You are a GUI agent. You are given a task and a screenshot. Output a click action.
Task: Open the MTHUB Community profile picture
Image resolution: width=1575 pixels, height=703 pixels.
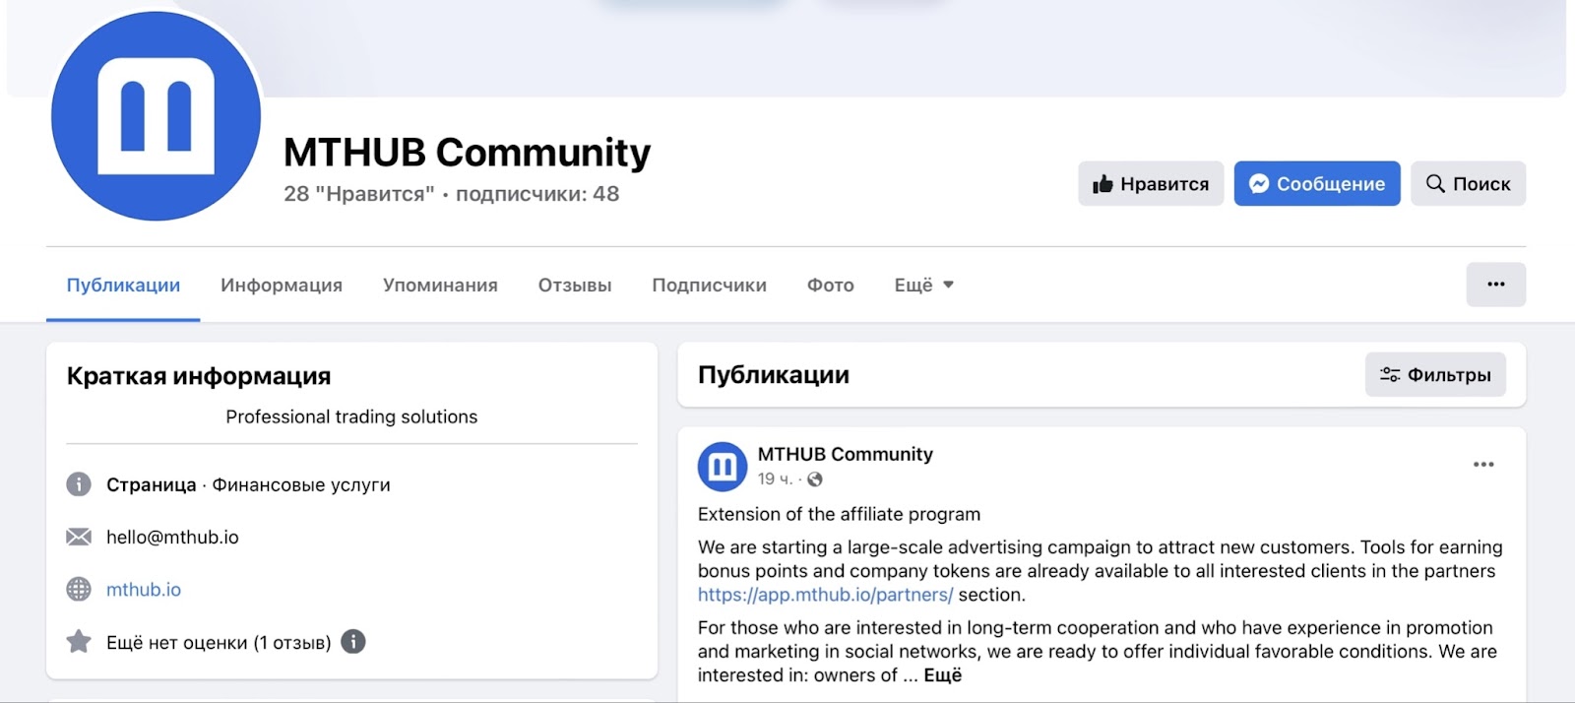tap(156, 116)
